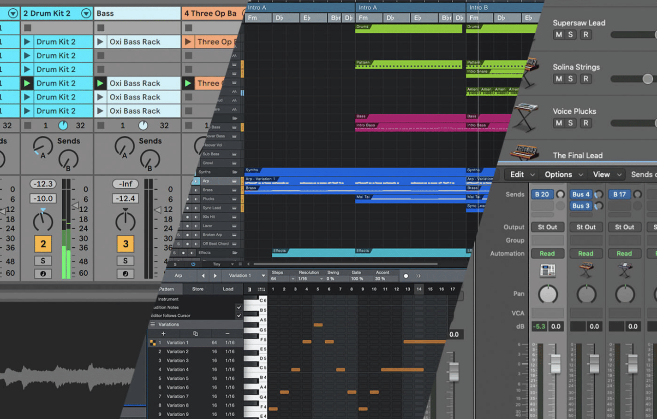Viewport: 657px width, 419px height.
Task: Open the View menu in Logic mixer
Action: click(607, 175)
